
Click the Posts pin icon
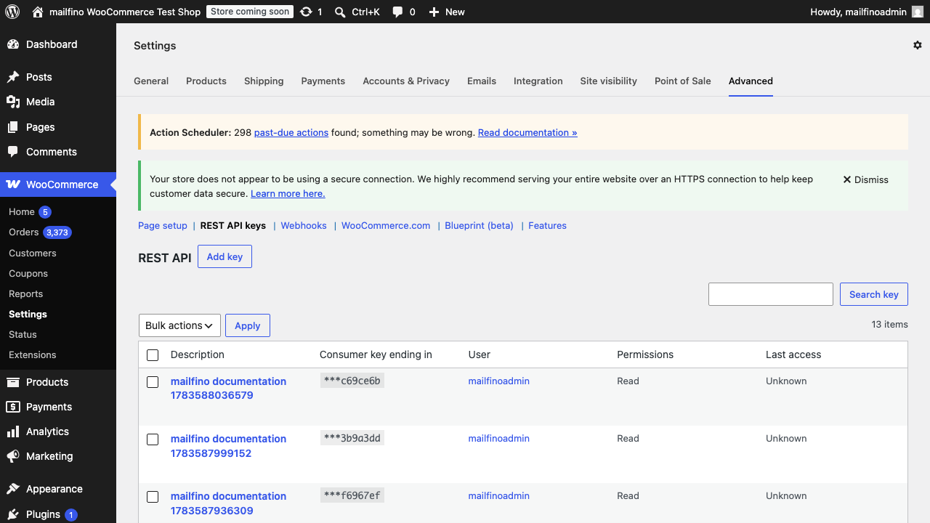point(13,77)
